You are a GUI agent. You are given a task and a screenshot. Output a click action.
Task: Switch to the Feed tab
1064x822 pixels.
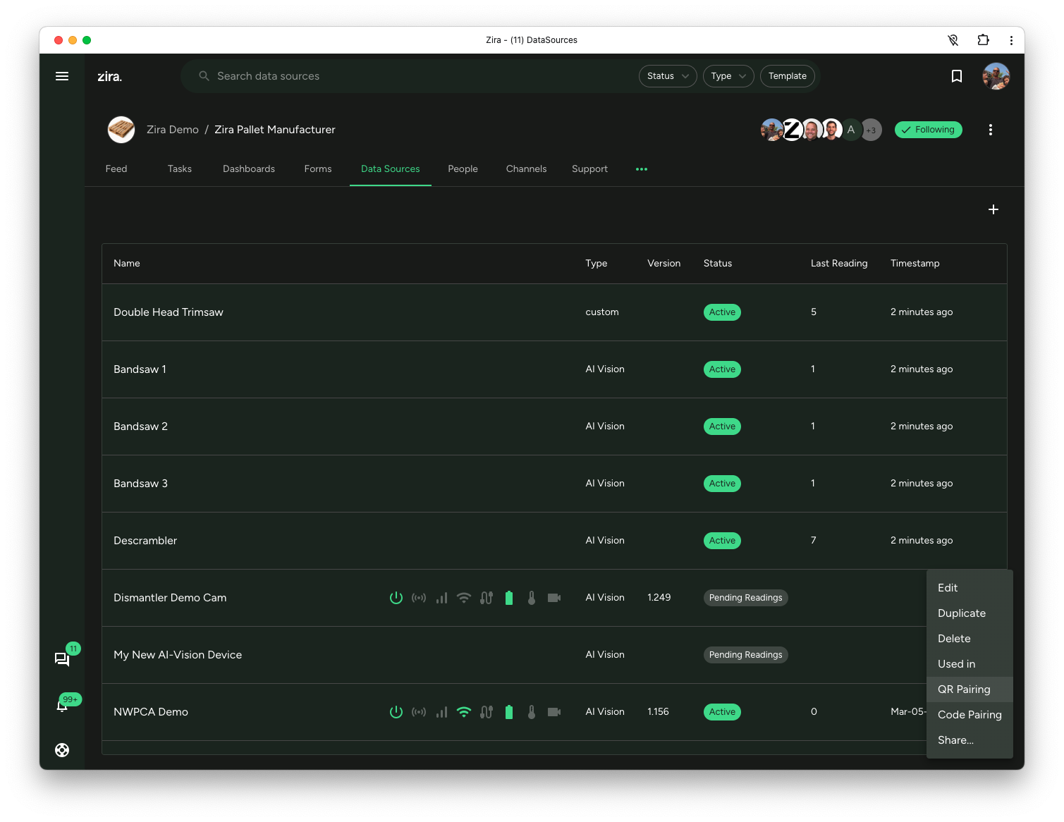click(x=116, y=169)
